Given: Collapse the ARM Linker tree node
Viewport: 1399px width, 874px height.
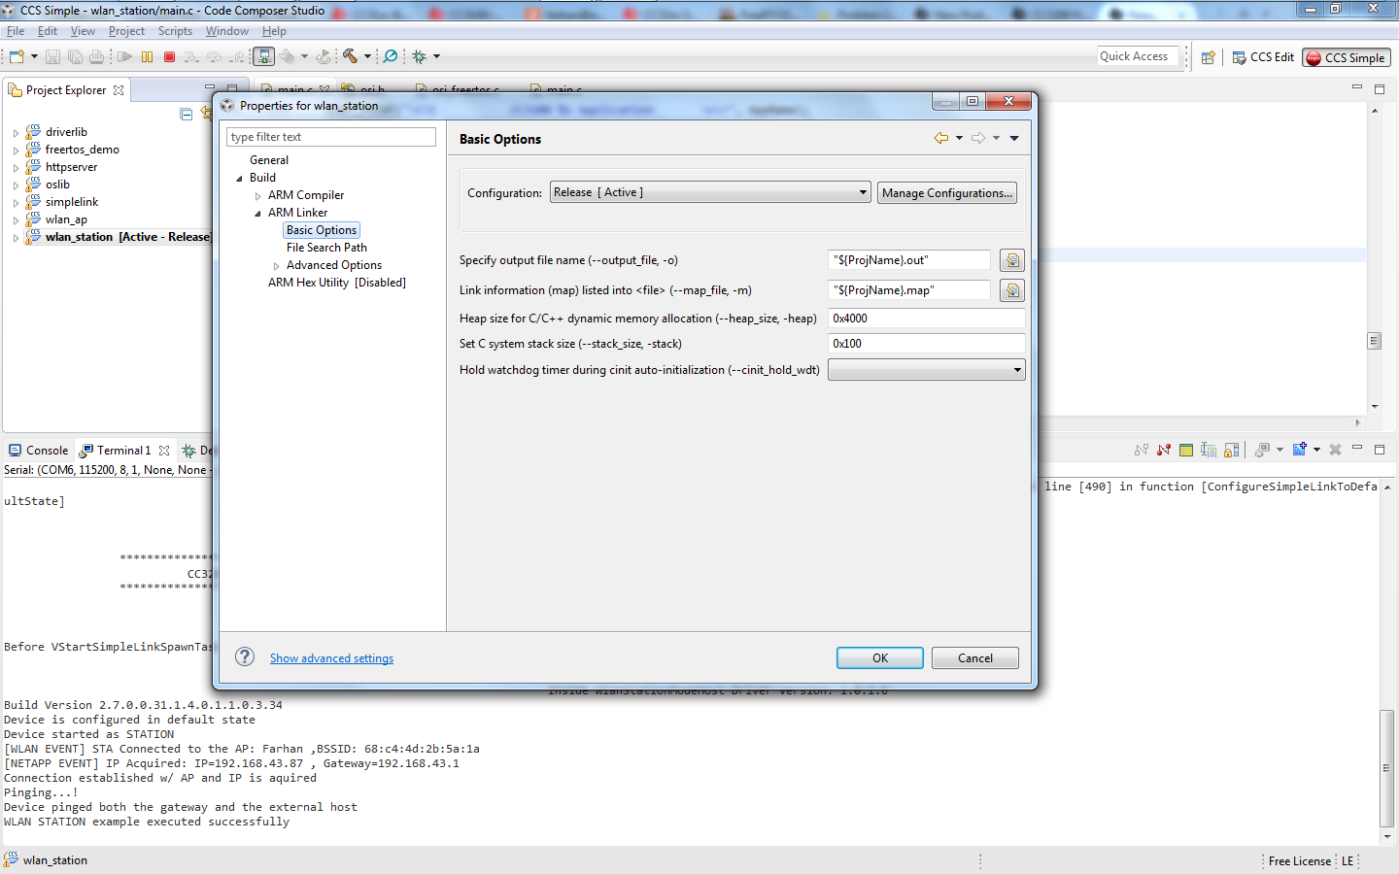Looking at the screenshot, I should (x=257, y=214).
